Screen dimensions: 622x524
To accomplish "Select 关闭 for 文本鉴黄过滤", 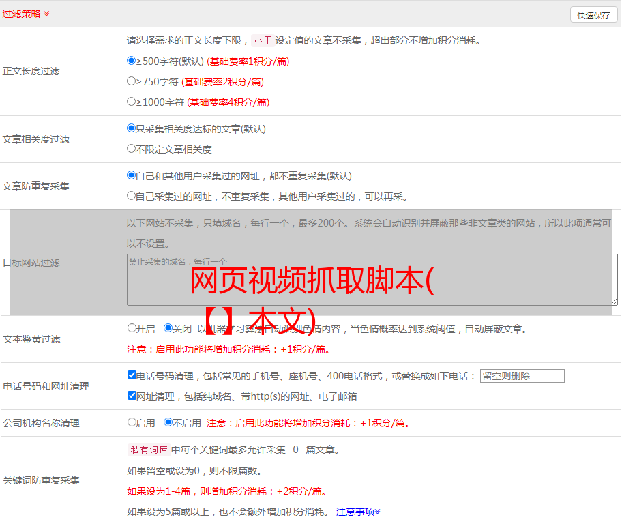I will click(x=168, y=328).
